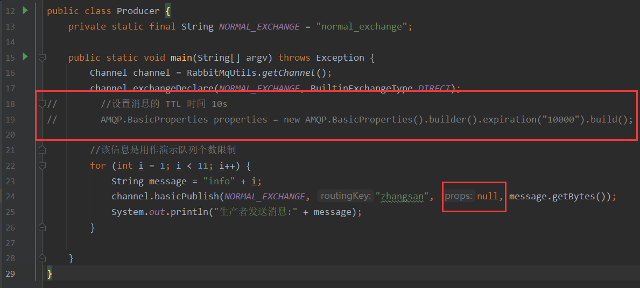
Task: Click the routingKey parameter hint
Action: [347, 196]
